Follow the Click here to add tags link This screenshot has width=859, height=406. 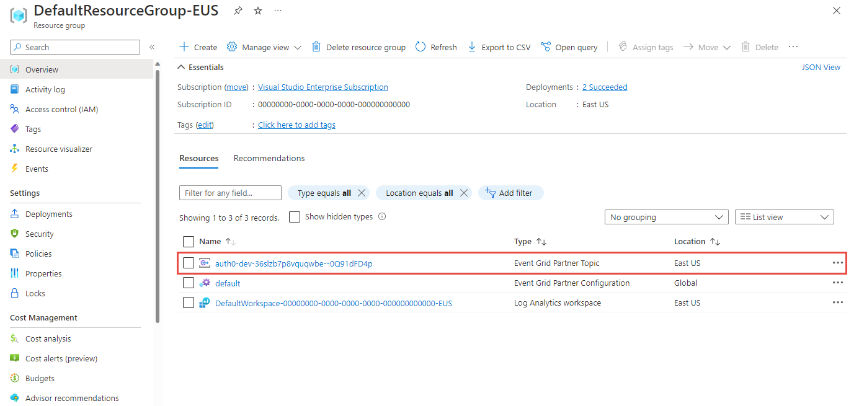pos(296,124)
